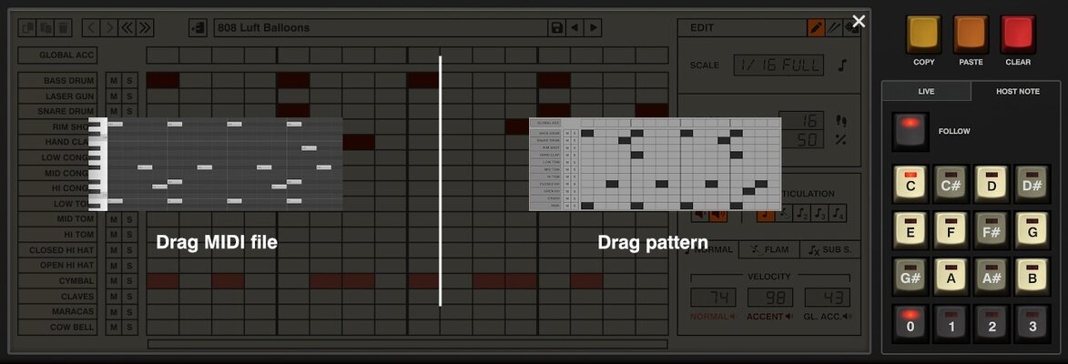Select the FLAM articulation tab
This screenshot has height=364, width=1068.
(x=769, y=249)
